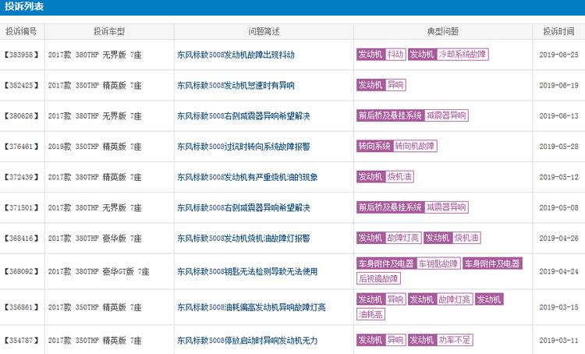Click the 转向系统 category tag
Viewport: 585px width, 354px height.
(374, 146)
